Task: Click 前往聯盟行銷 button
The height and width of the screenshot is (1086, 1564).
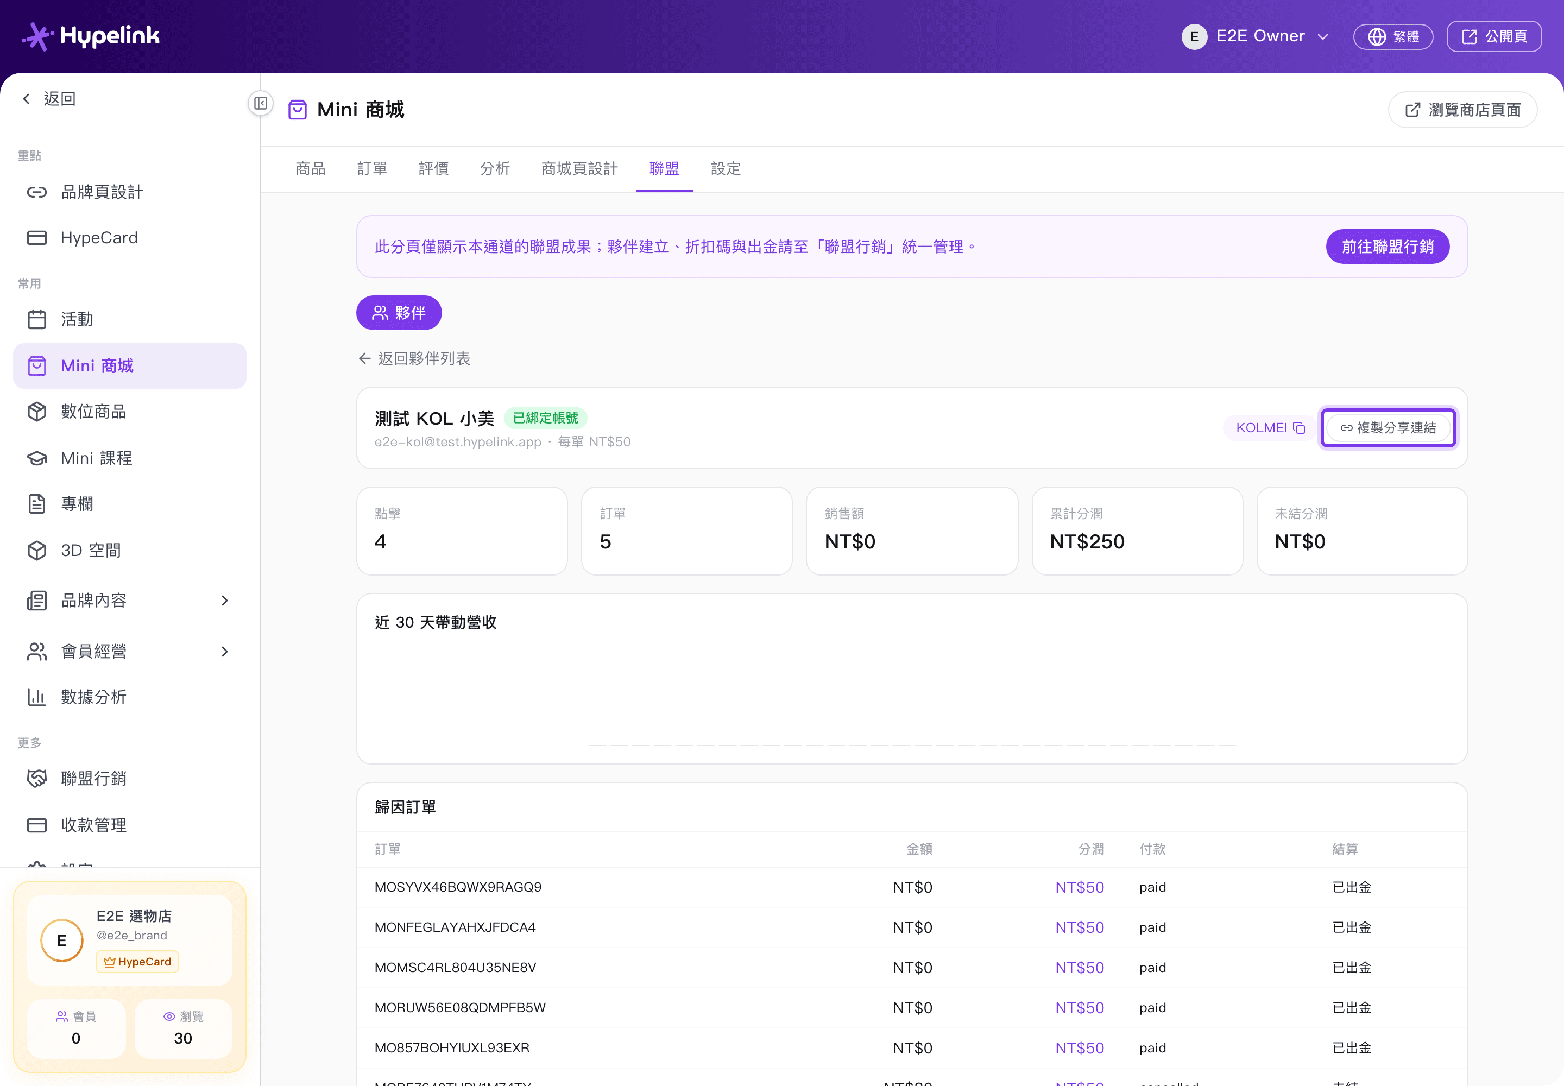Action: point(1388,247)
